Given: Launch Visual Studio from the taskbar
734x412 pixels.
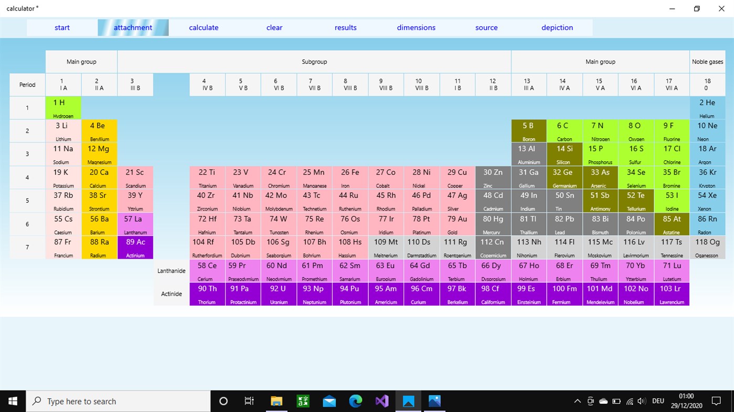Looking at the screenshot, I should click(381, 401).
